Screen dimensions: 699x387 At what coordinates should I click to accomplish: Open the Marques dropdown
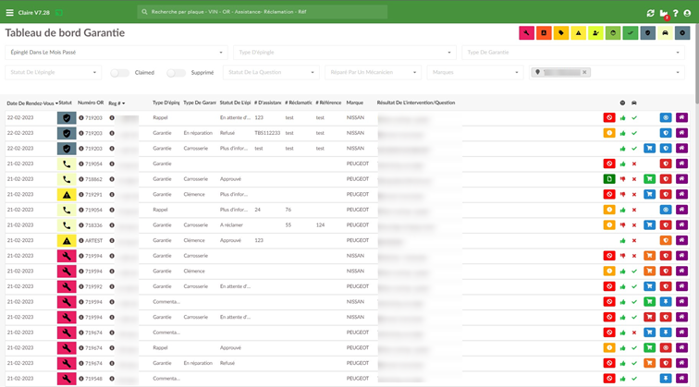(x=475, y=72)
